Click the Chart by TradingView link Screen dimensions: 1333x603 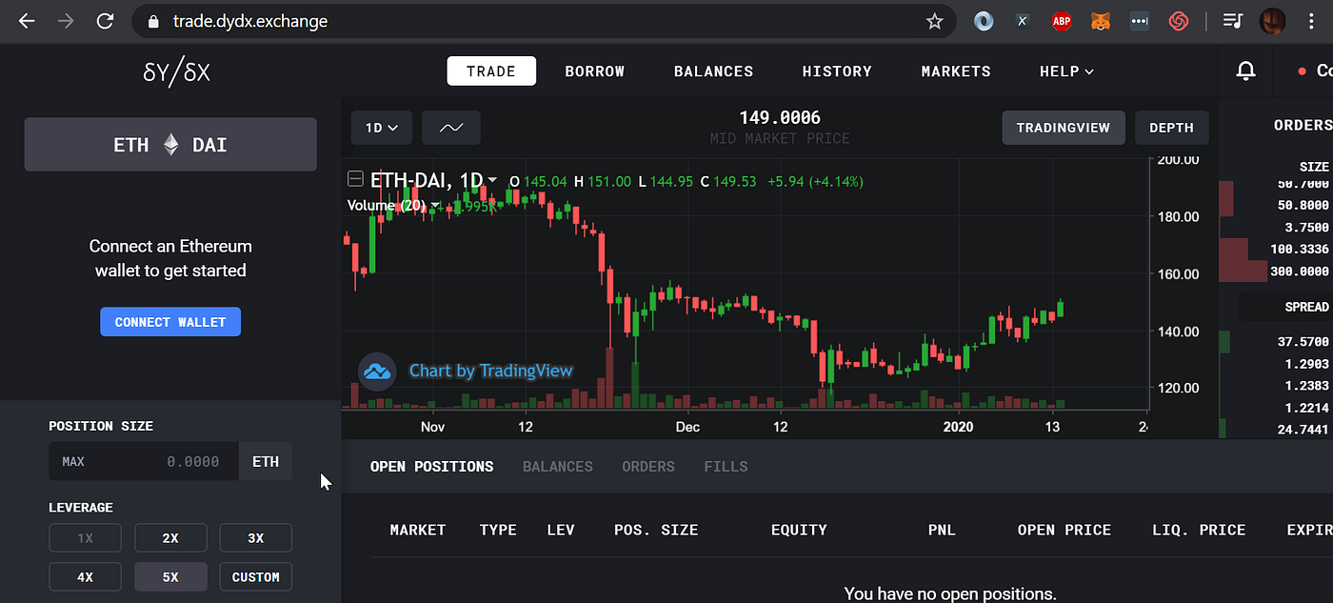(491, 371)
